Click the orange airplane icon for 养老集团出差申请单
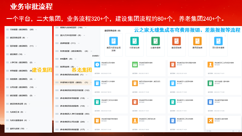Viewport: 242px width, 136px height. point(210,121)
